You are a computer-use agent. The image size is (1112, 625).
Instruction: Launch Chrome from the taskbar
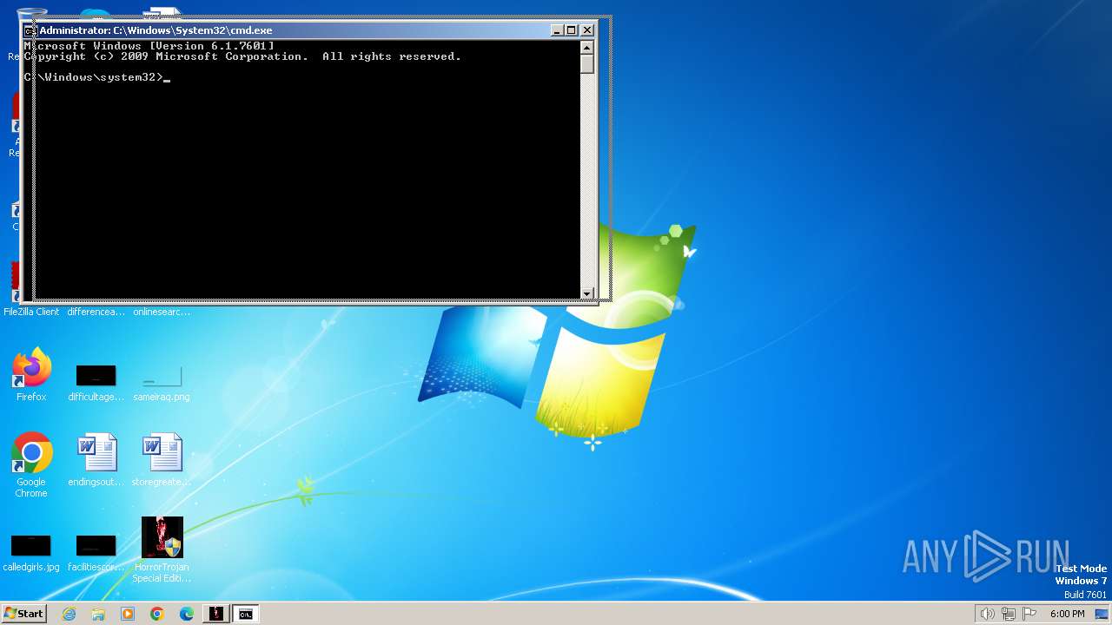(x=157, y=614)
